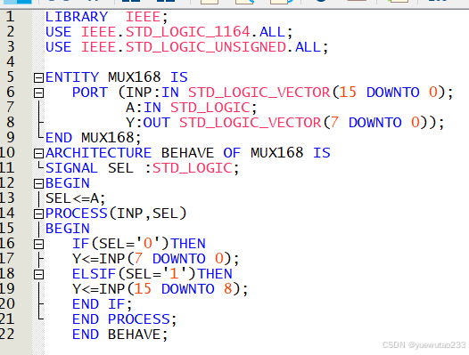Viewport: 469px width, 355px height.
Task: Click the LIBRARY keyword on line 1
Action: pyautogui.click(x=77, y=17)
